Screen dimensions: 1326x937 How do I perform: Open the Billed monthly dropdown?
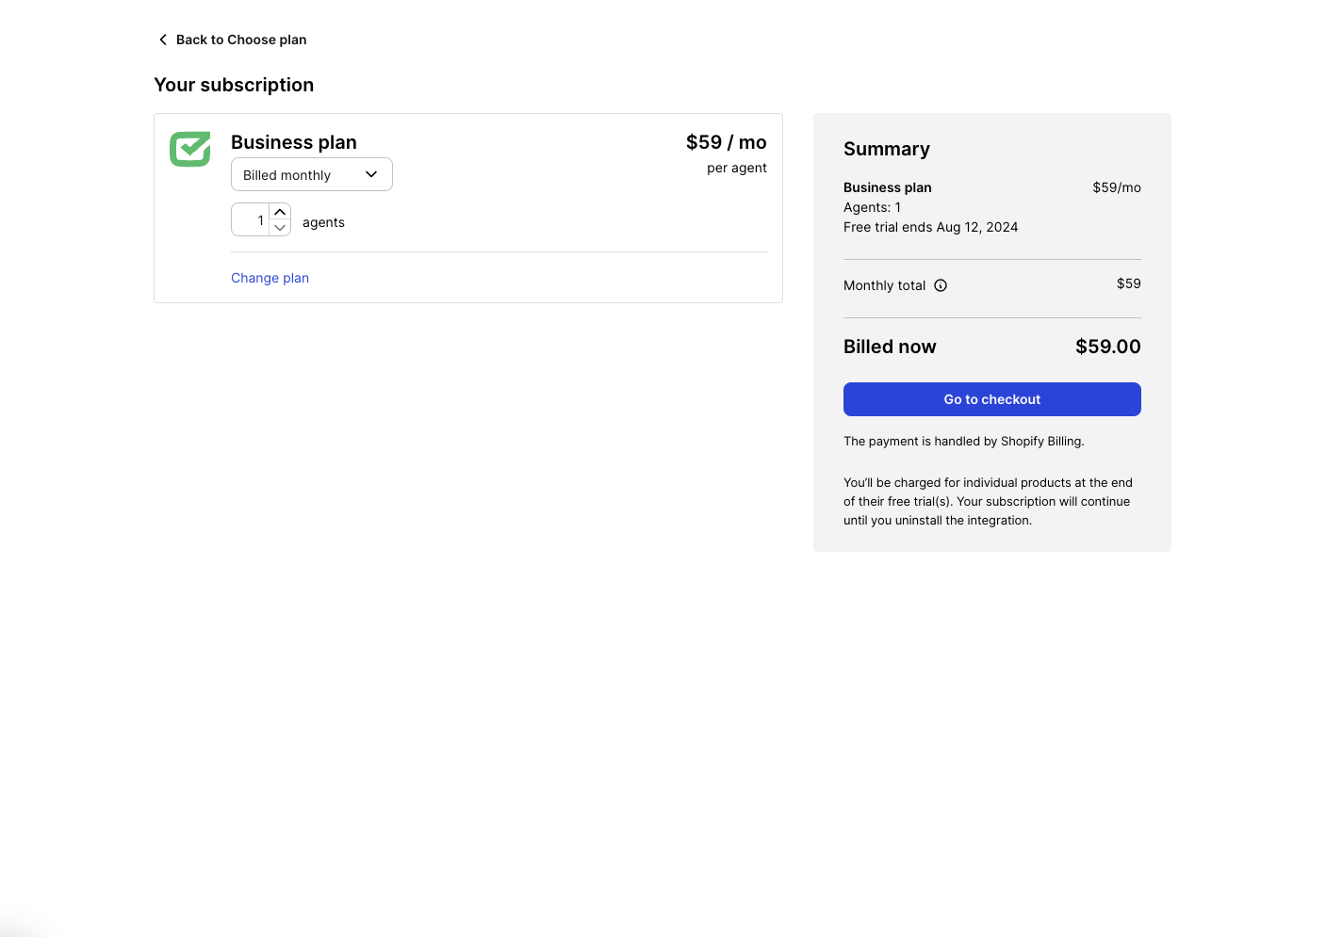pos(312,174)
